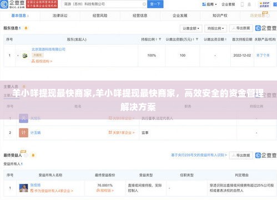The width and height of the screenshot is (277, 200).
Task: Open the 应用 apps dropdown in header
Action: (x=209, y=4)
